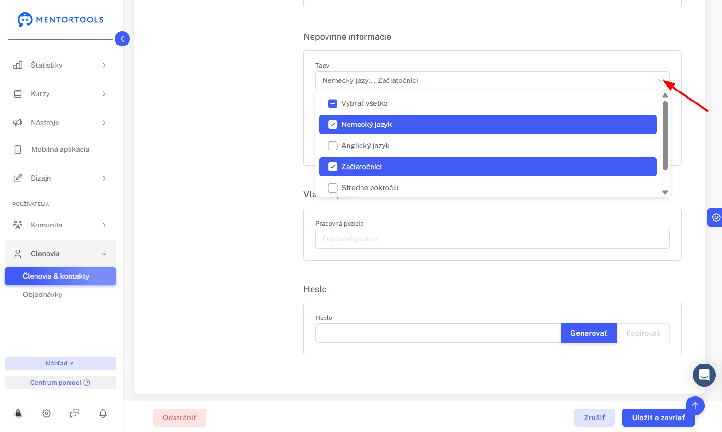This screenshot has width=722, height=432.
Task: Click Uložiť a zavrieť button
Action: [x=658, y=418]
